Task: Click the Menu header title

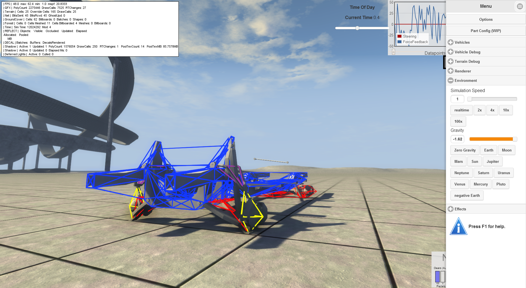Action: [486, 6]
